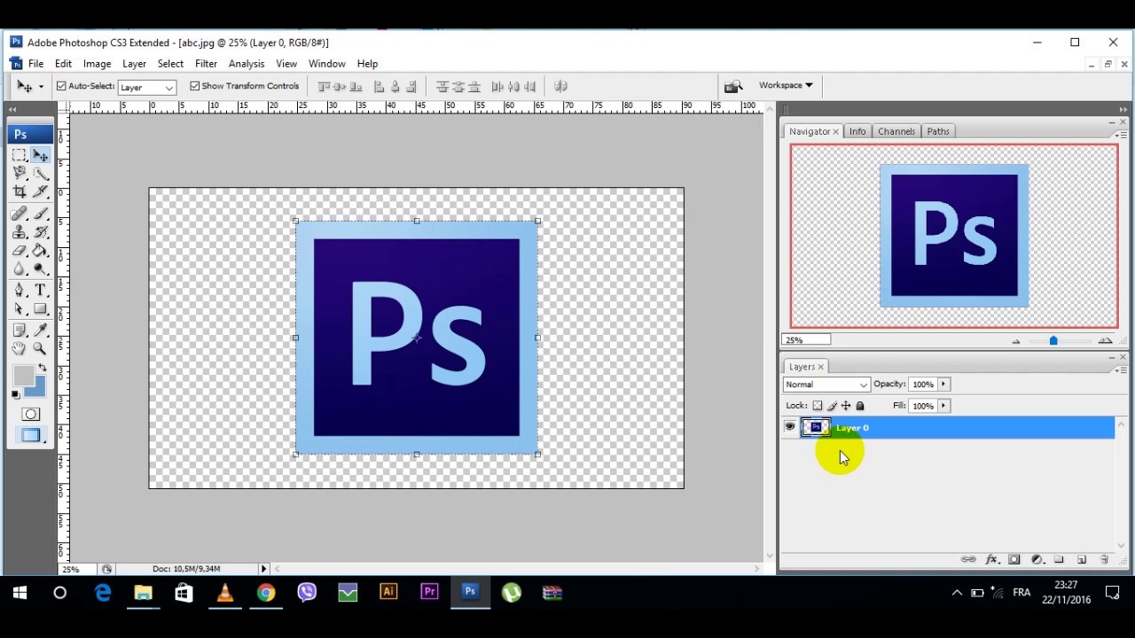Toggle lock transparent pixels
Viewport: 1135px width, 638px height.
818,406
